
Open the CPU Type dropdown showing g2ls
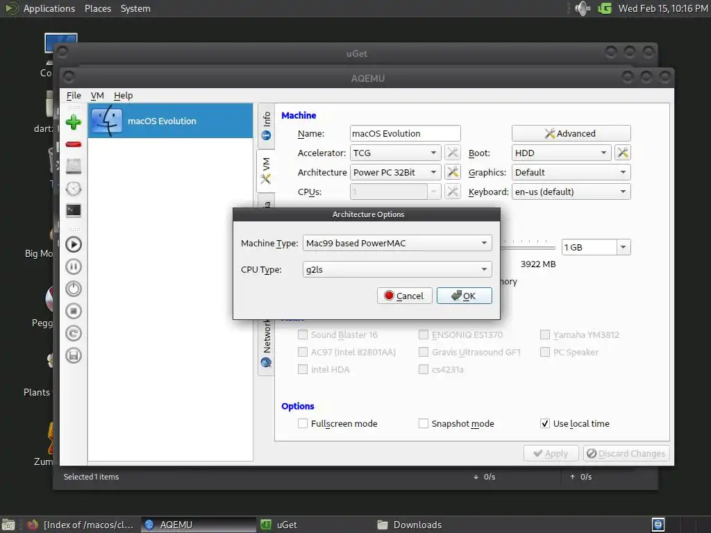[397, 269]
